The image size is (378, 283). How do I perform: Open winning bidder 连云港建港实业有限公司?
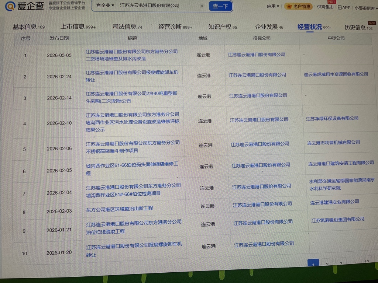pos(334,202)
